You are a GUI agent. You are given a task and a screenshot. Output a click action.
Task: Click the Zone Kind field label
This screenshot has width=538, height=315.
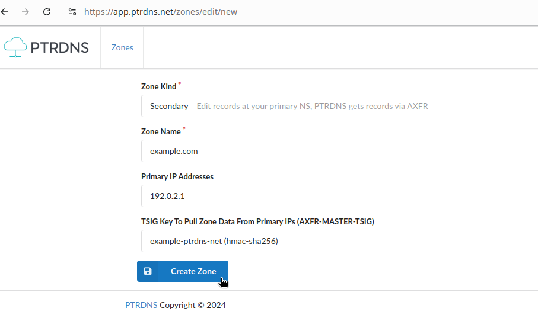click(x=159, y=86)
